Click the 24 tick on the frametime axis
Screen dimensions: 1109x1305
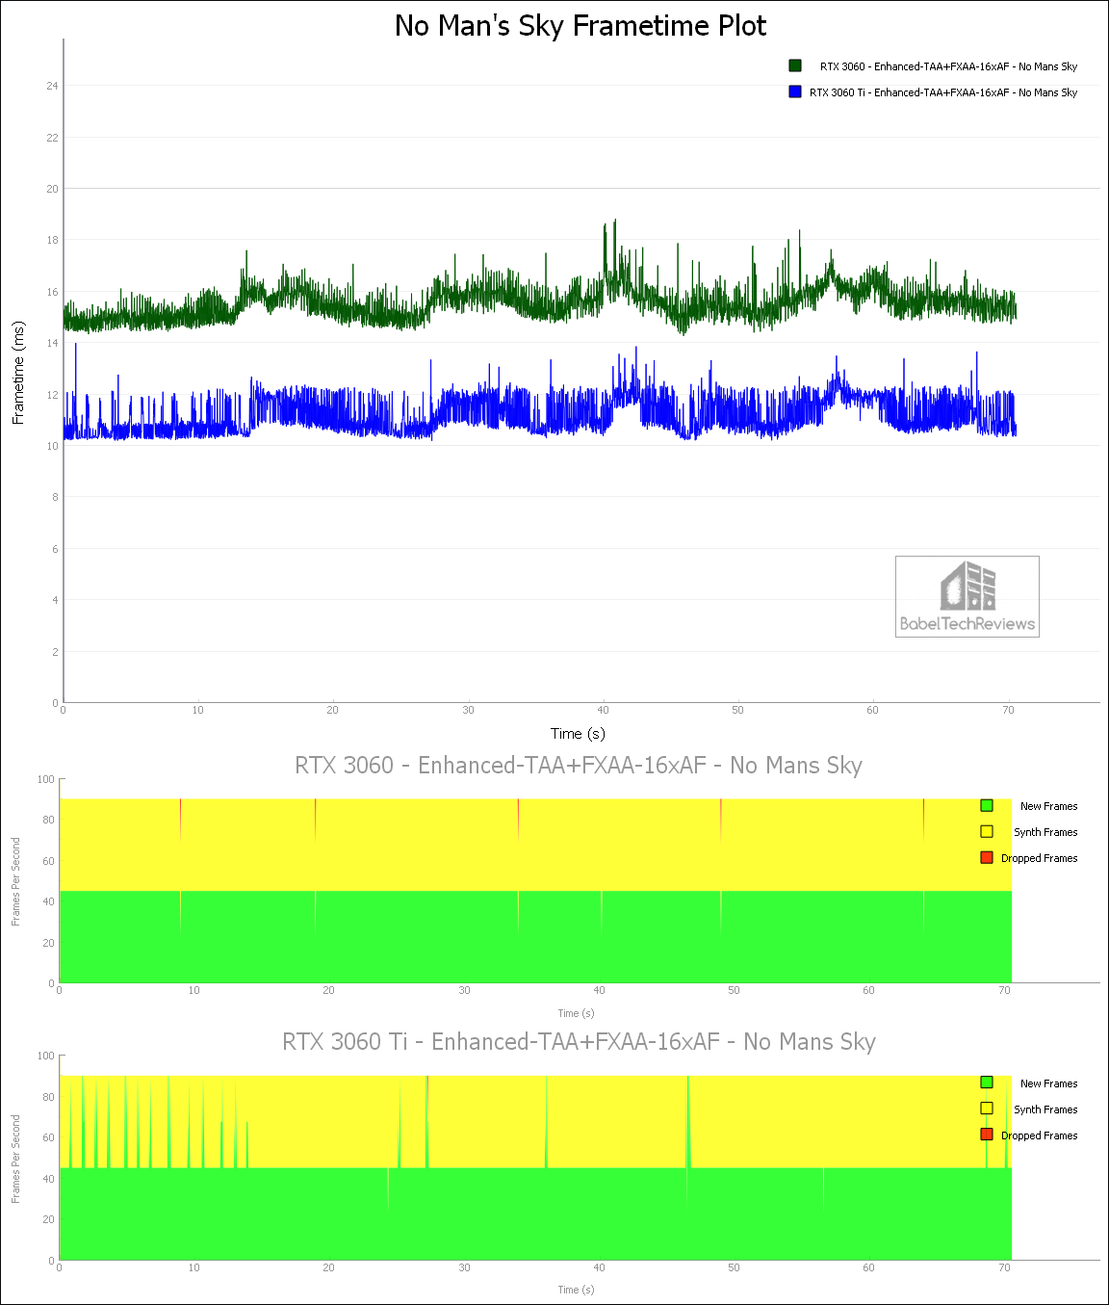(x=52, y=86)
